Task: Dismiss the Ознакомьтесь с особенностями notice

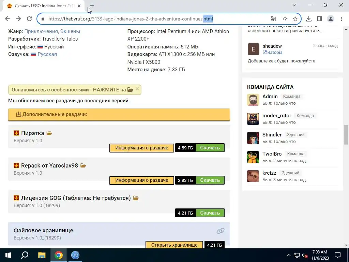Action: click(137, 89)
